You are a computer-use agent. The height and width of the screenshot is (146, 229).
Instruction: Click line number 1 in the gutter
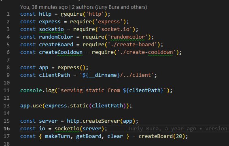[8, 14]
